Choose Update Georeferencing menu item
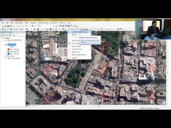 pyautogui.click(x=79, y=32)
